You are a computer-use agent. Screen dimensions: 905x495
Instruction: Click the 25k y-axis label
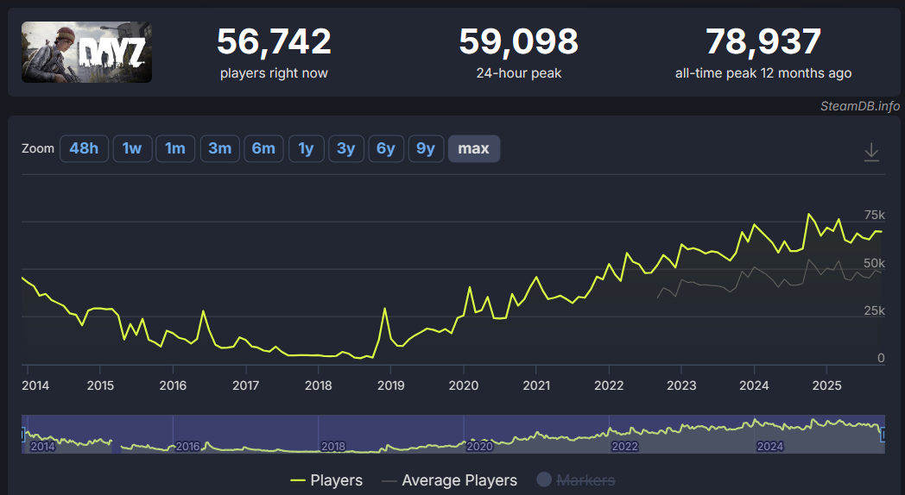pos(875,310)
